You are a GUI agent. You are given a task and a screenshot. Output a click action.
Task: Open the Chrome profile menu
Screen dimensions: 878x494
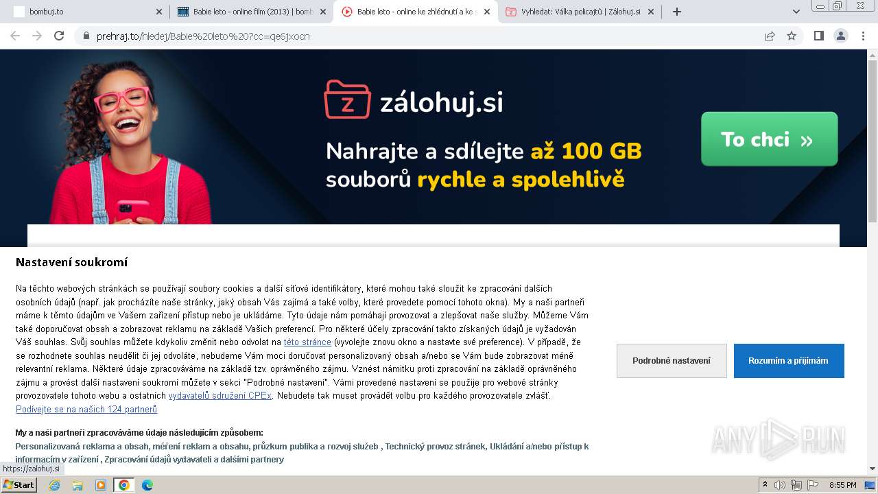(840, 36)
